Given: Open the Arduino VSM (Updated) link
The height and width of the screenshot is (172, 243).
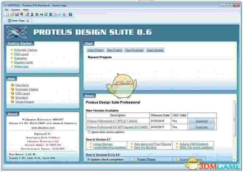Looking at the screenshot, I should [194, 144].
